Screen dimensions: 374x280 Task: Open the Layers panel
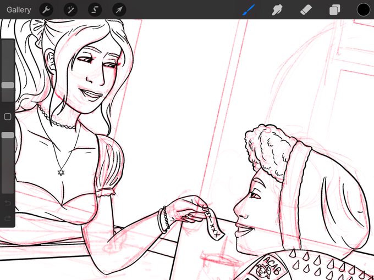pyautogui.click(x=334, y=10)
